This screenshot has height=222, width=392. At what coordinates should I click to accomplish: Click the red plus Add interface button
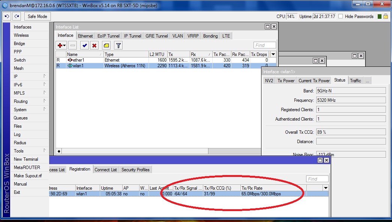click(61, 45)
